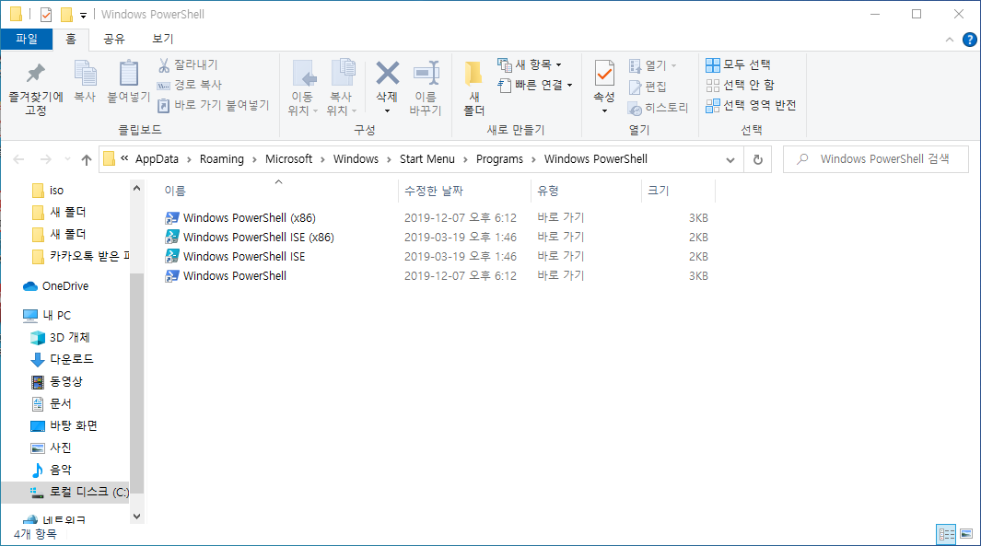Click 바로 가기 붙여넣기 (Paste shortcut)

[214, 105]
